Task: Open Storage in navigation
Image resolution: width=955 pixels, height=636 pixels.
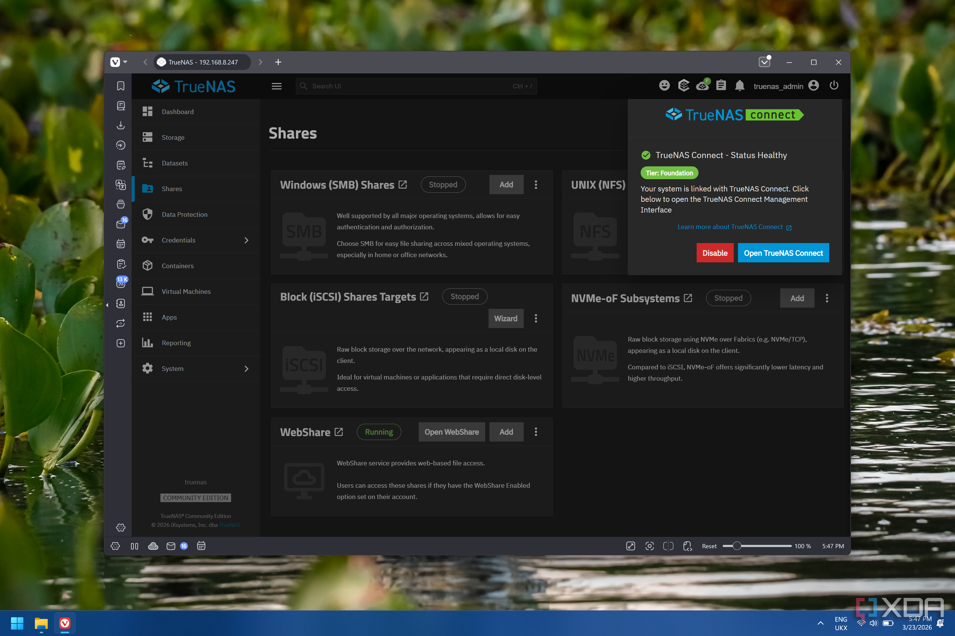Action: [196, 138]
